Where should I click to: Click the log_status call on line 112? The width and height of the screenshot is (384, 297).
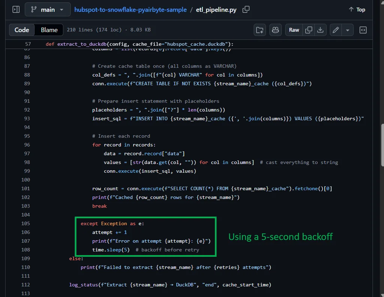170,285
